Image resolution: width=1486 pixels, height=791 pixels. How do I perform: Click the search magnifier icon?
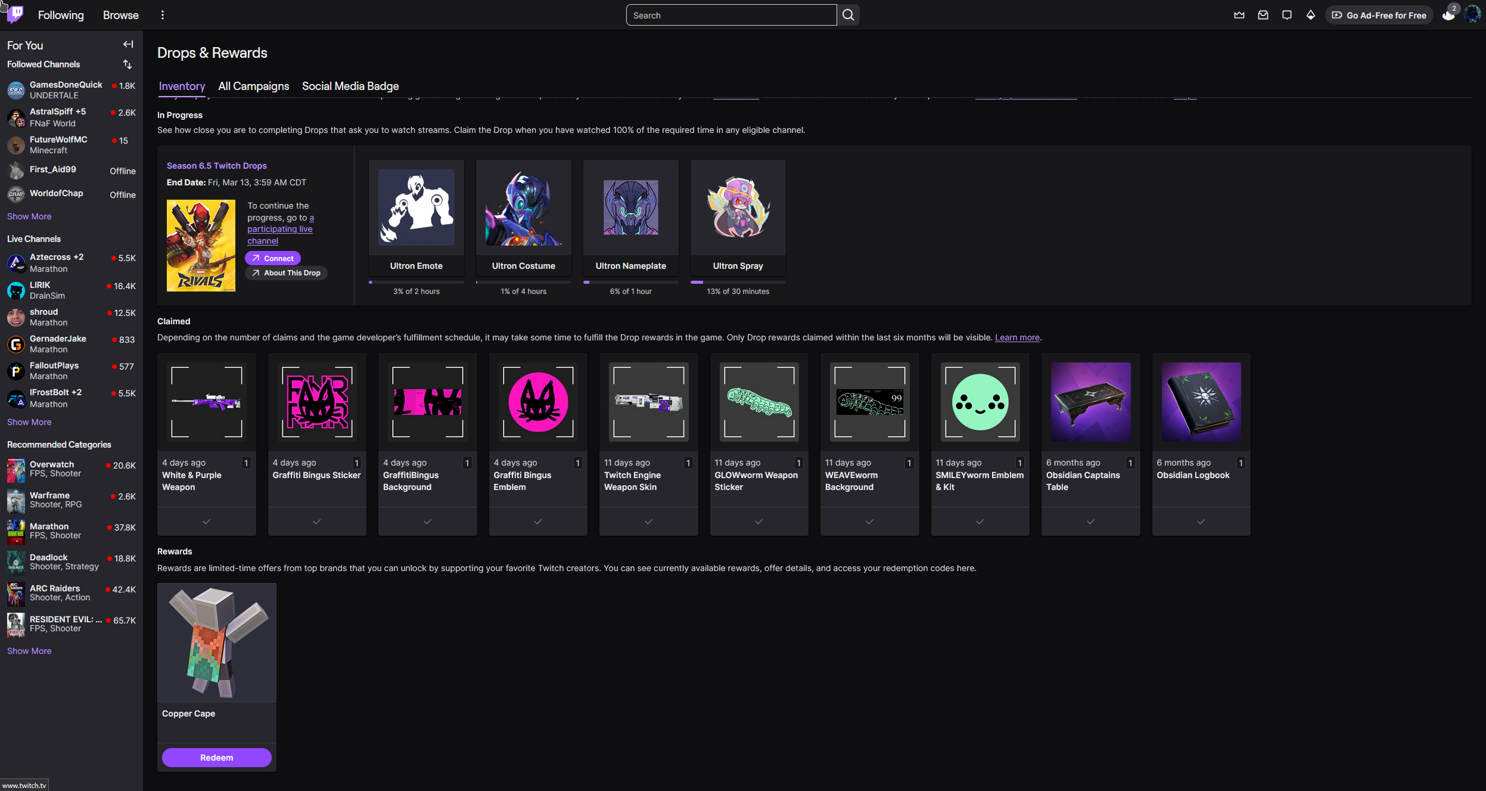pos(848,15)
